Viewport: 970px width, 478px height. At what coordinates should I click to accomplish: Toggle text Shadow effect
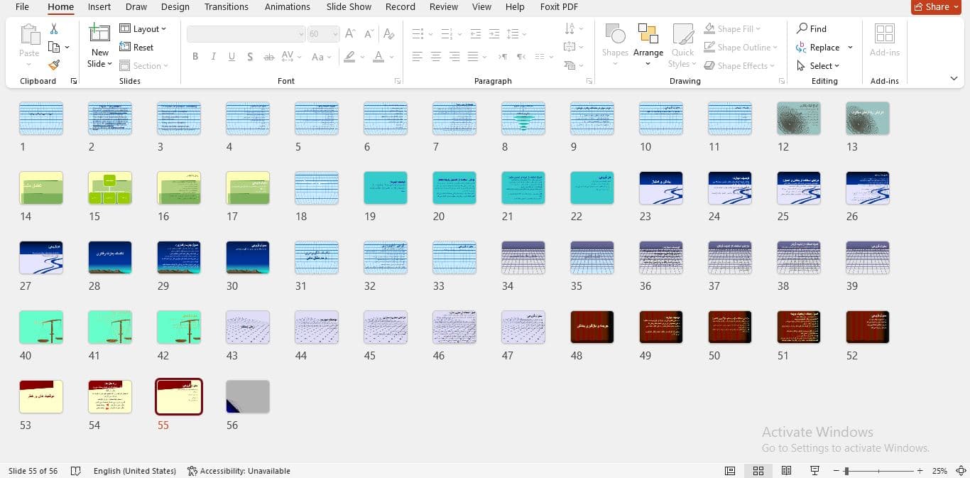(250, 57)
